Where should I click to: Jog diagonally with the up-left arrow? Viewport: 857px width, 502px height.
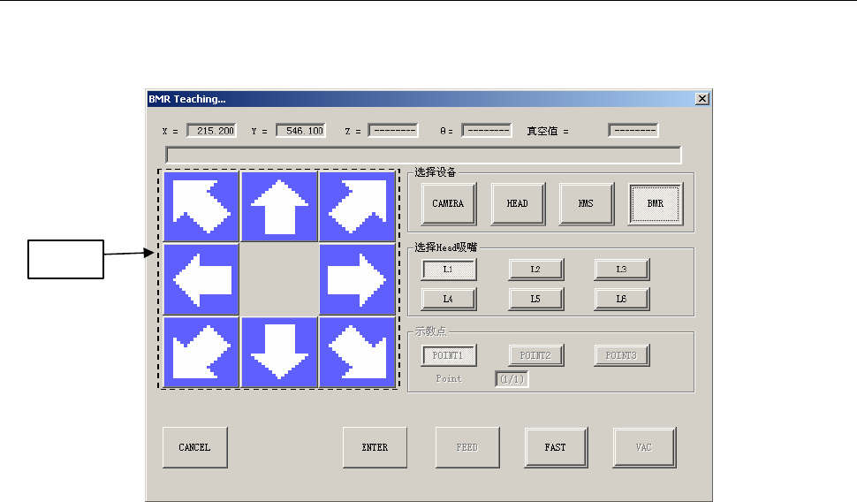[x=201, y=206]
